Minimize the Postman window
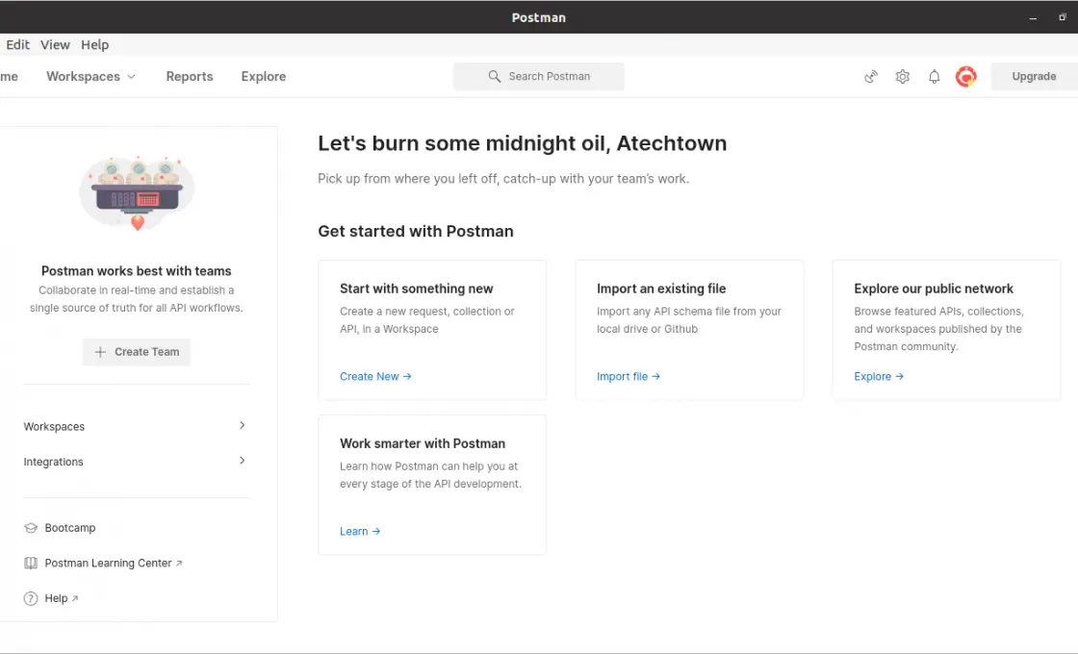The height and width of the screenshot is (654, 1078). click(1033, 18)
